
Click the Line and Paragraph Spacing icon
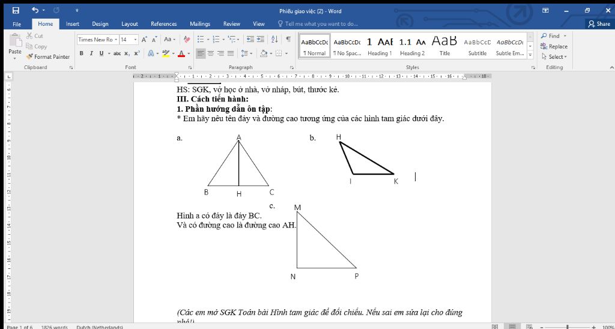[x=244, y=53]
